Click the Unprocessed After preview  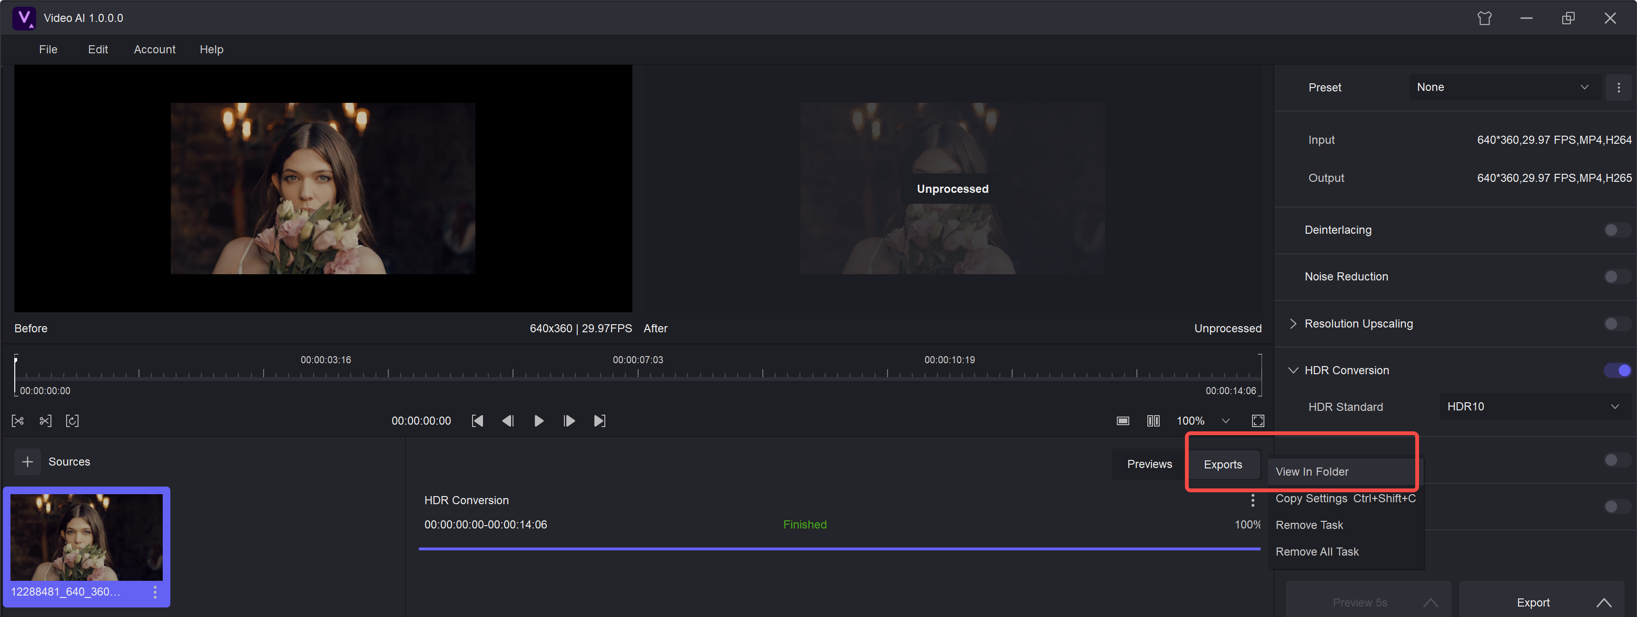[952, 188]
